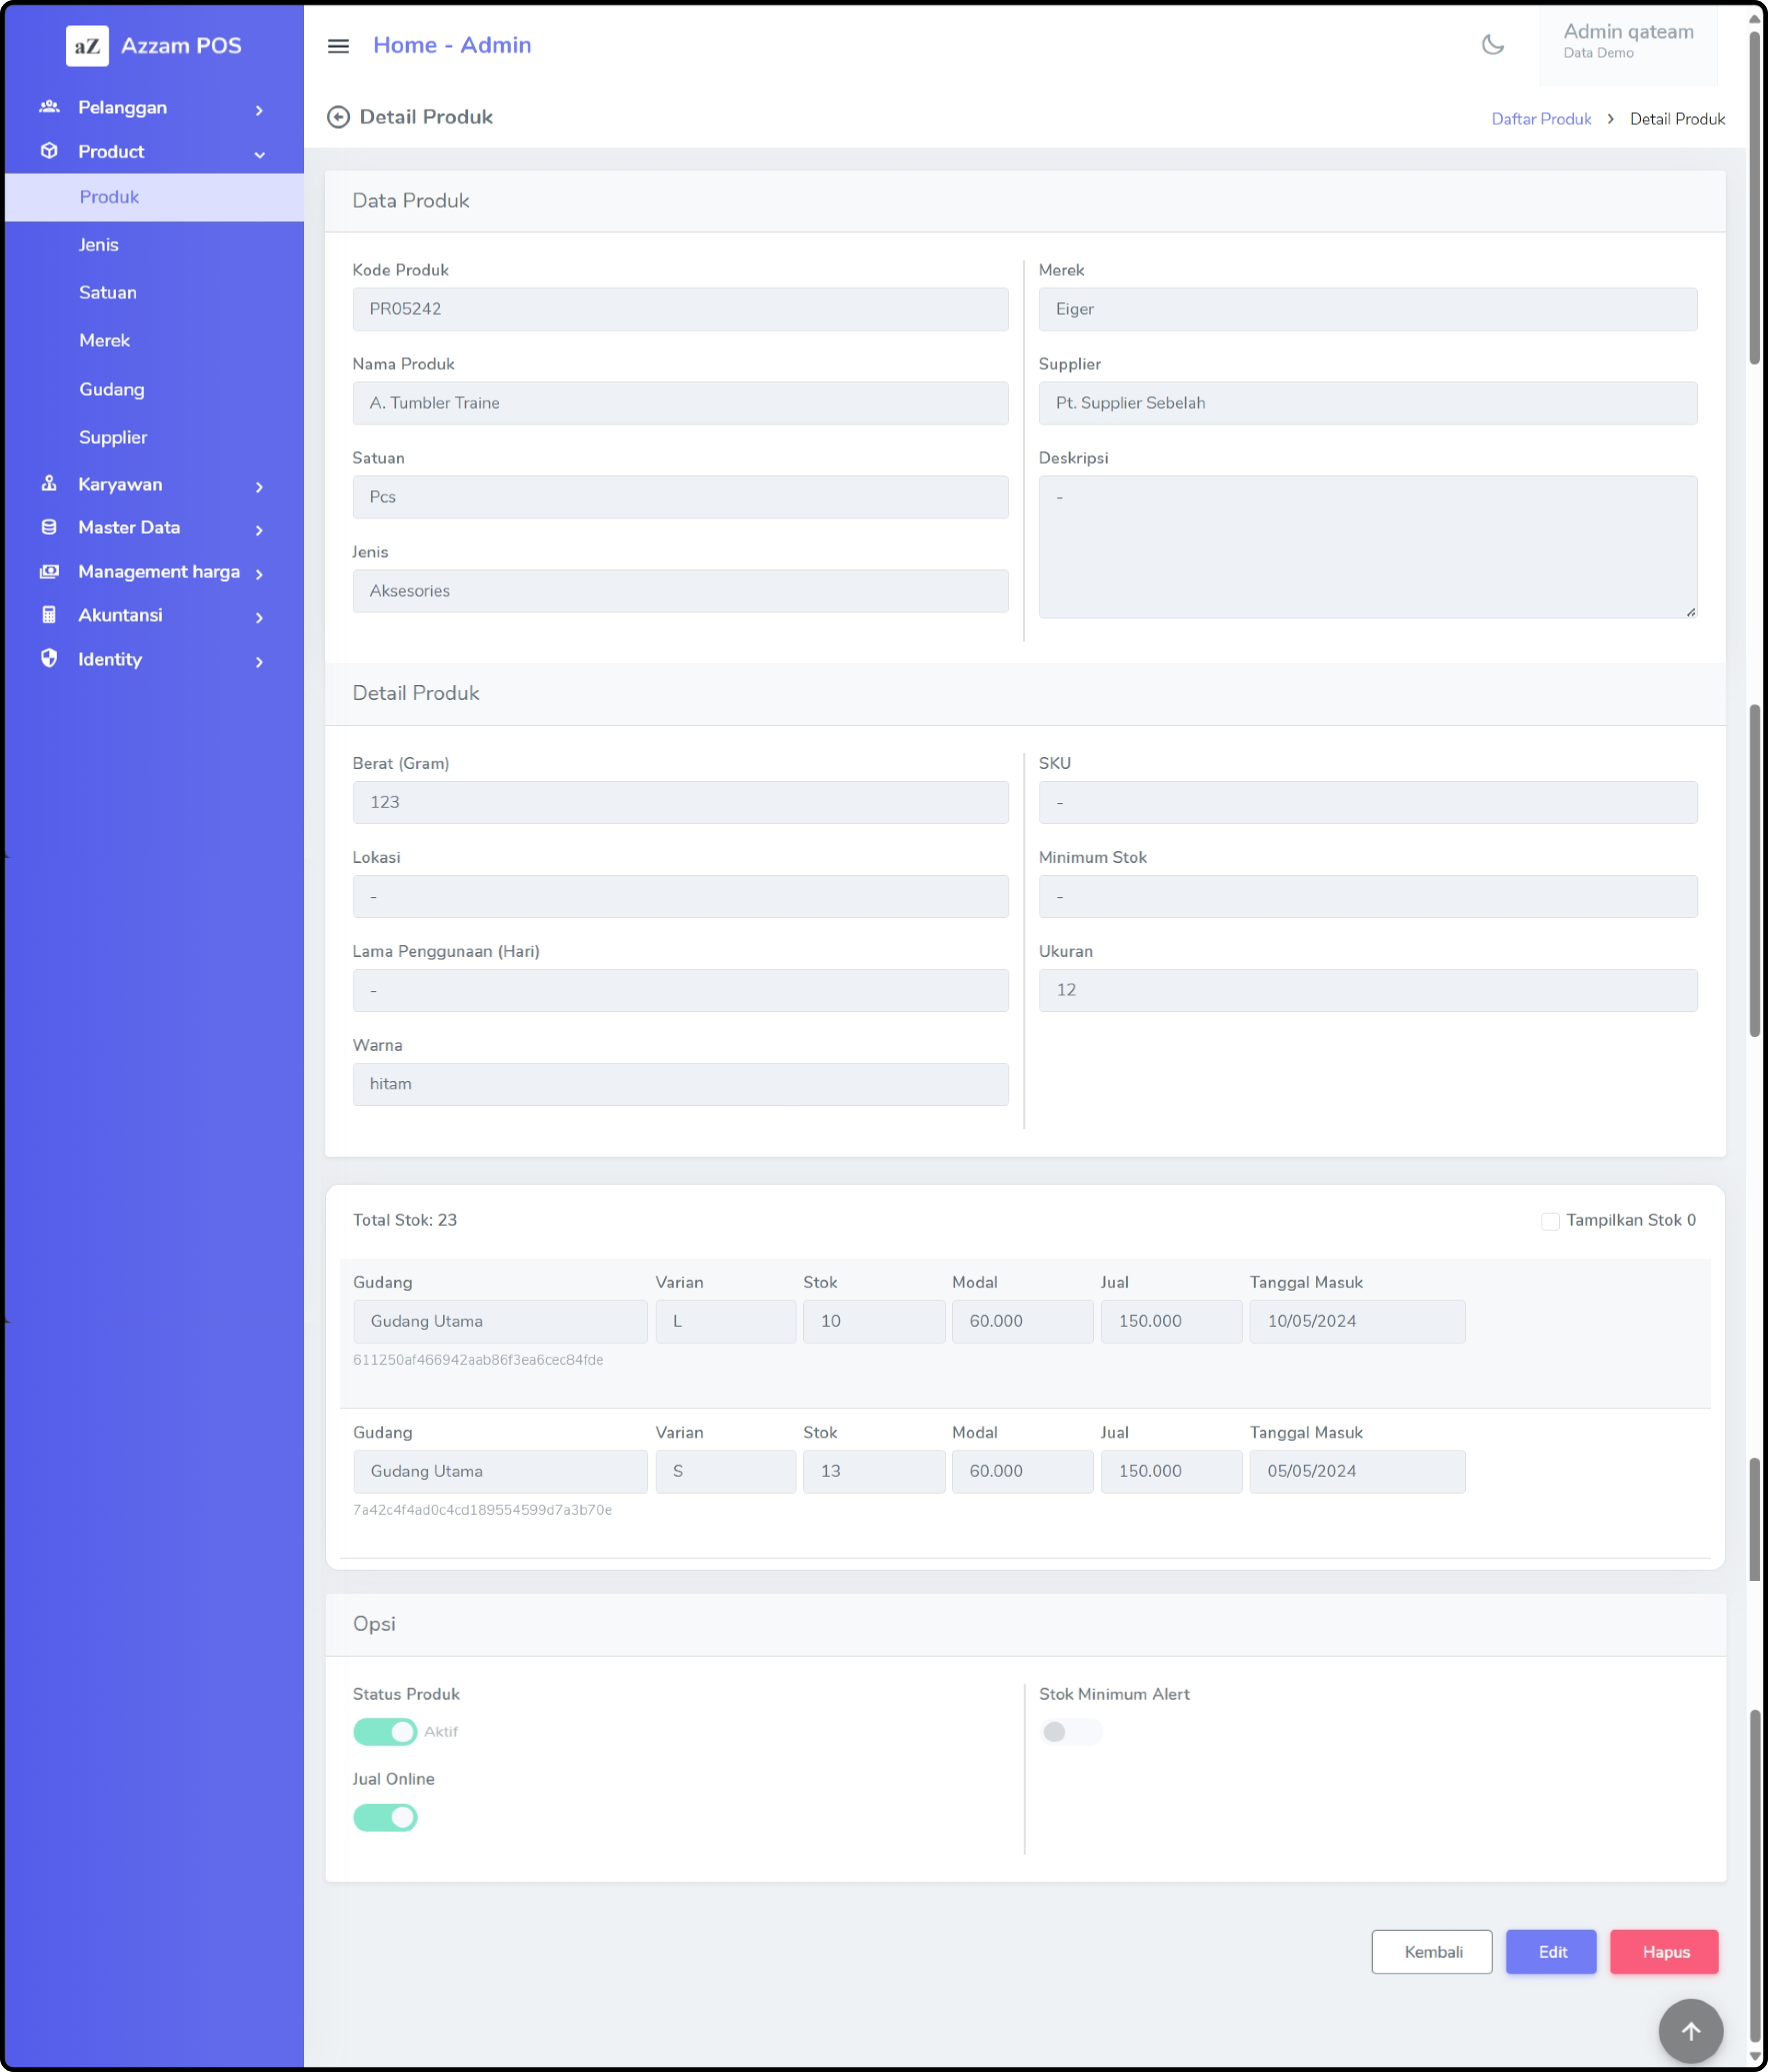Turn off the Jual Online switch
Viewport: 1768px width, 2072px height.
(x=385, y=1817)
